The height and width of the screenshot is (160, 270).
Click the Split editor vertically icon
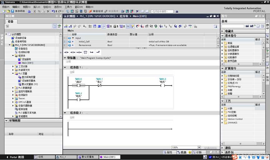[x=147, y=11]
